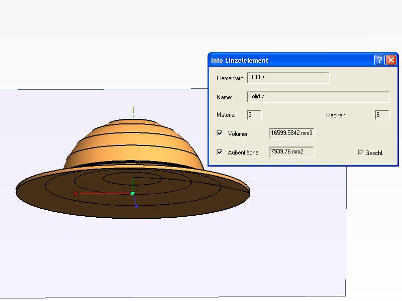Toggle the Volumen checkbox

click(220, 133)
